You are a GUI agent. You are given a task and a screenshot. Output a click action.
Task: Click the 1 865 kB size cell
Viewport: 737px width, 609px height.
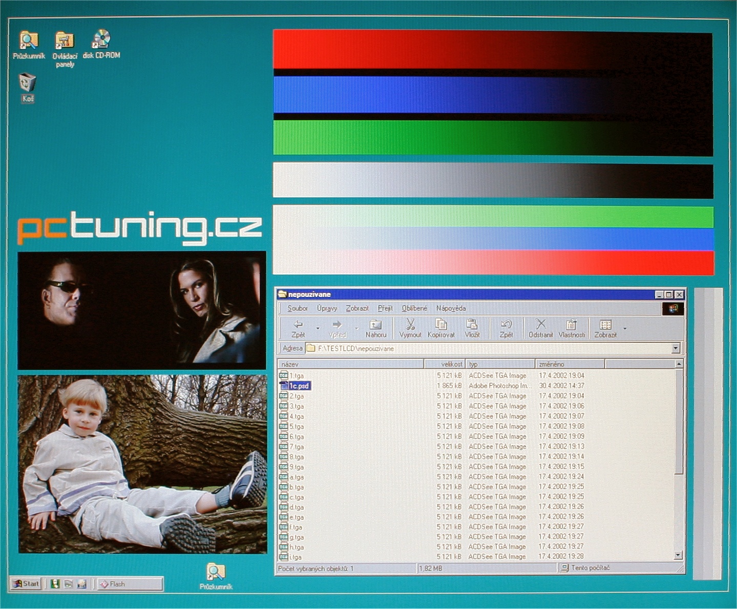[x=449, y=386]
